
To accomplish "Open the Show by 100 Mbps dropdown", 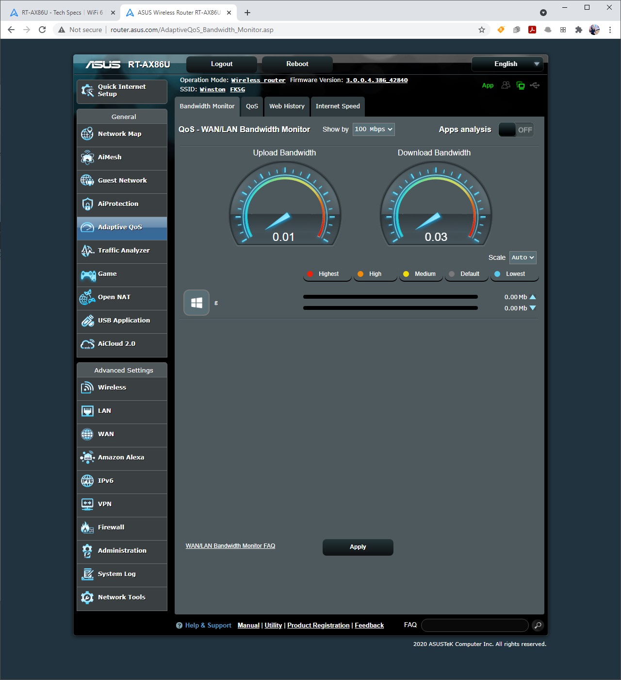I will tap(373, 129).
